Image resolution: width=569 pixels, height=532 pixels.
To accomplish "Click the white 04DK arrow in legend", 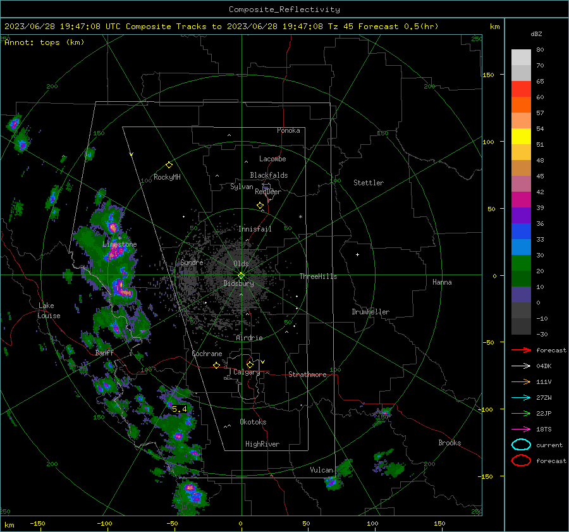I will coord(521,366).
